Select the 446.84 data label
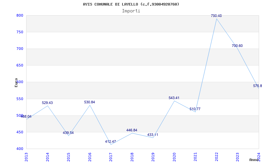262x163 pixels. point(132,130)
